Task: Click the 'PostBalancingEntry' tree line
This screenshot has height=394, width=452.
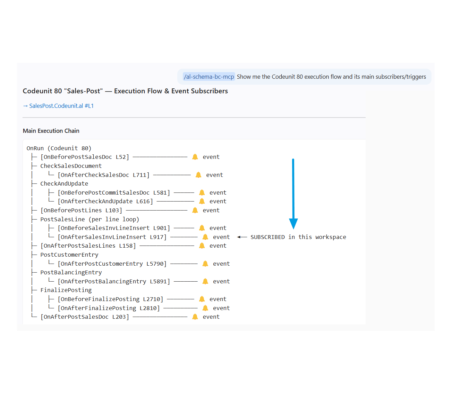Action: (71, 272)
